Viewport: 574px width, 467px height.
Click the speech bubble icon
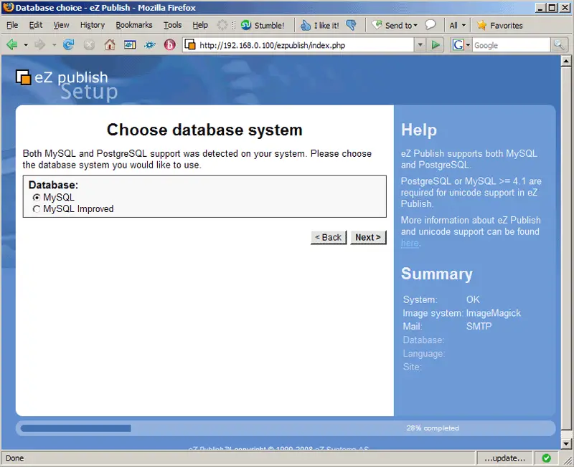click(x=430, y=25)
